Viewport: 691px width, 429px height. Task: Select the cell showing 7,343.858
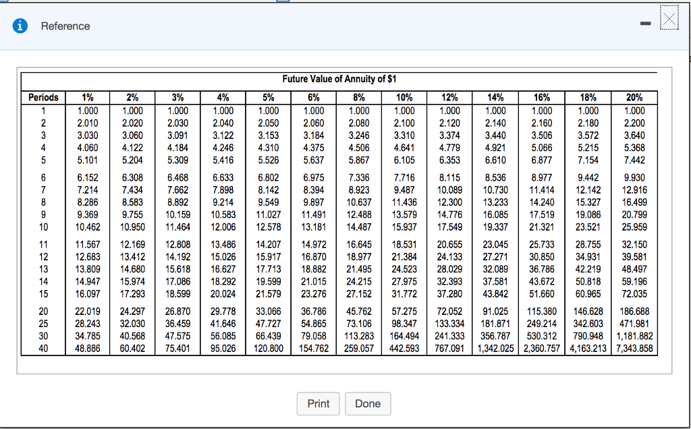click(x=634, y=349)
